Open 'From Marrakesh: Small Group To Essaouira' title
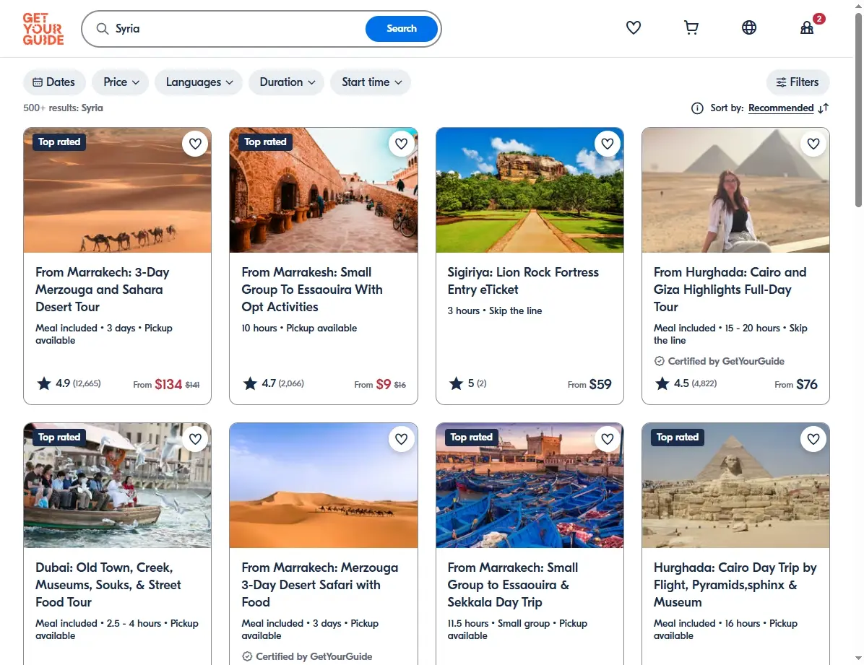 (x=312, y=290)
